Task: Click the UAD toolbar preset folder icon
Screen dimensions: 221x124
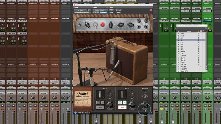Action: [85, 113]
